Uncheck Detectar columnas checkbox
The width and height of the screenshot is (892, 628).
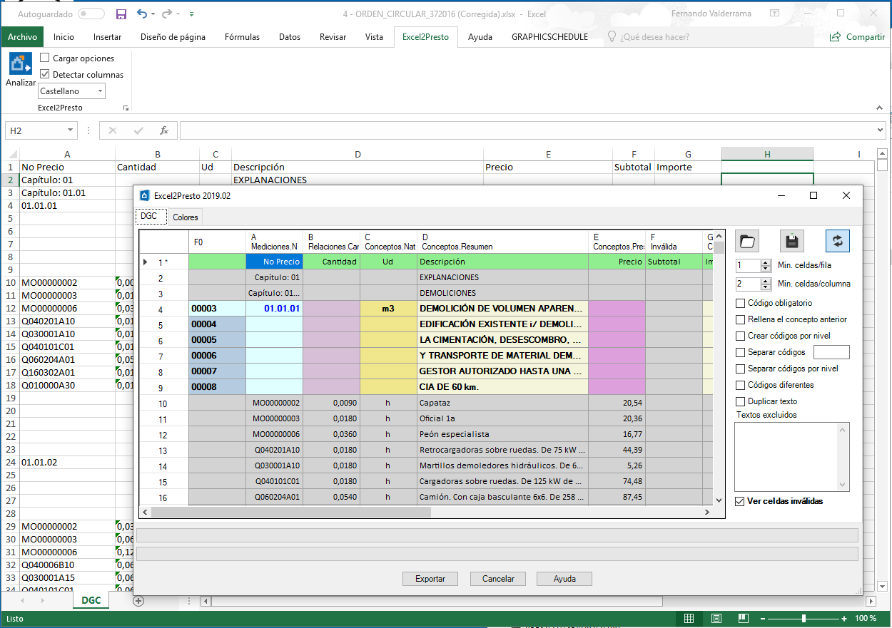pos(45,74)
